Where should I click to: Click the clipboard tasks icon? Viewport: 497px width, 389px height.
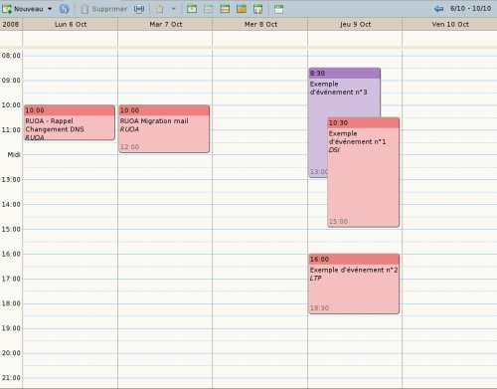click(x=160, y=9)
